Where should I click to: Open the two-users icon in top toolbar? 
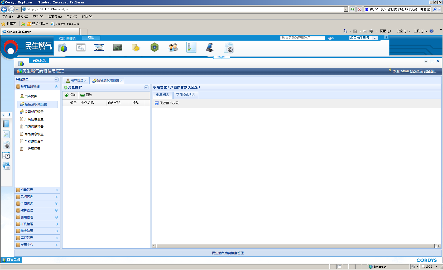point(173,48)
